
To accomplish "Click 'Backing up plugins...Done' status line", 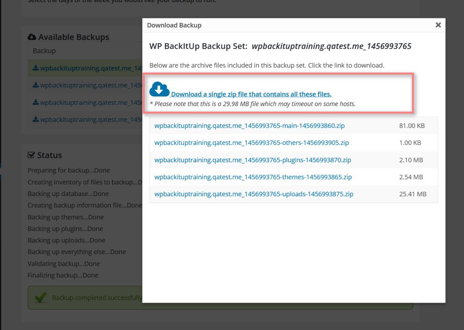I will pos(65,229).
